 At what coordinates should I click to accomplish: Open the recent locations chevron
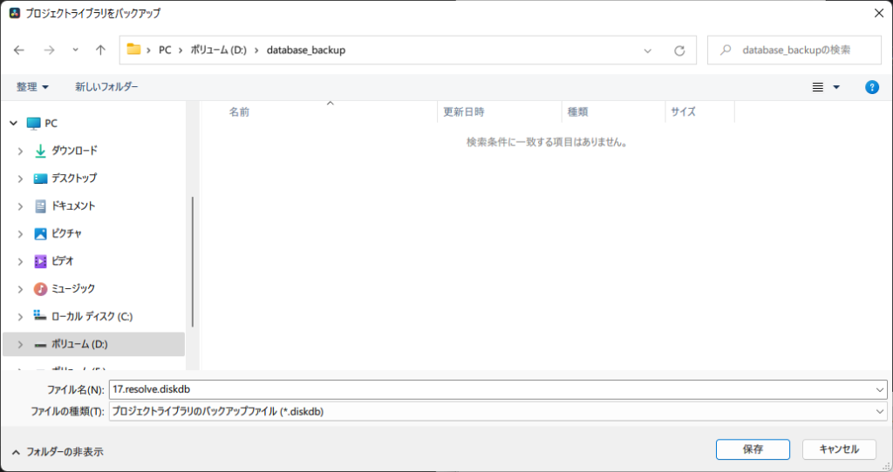(x=75, y=50)
